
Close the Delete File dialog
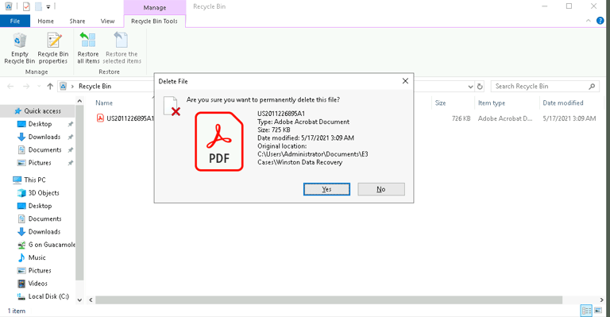click(405, 81)
